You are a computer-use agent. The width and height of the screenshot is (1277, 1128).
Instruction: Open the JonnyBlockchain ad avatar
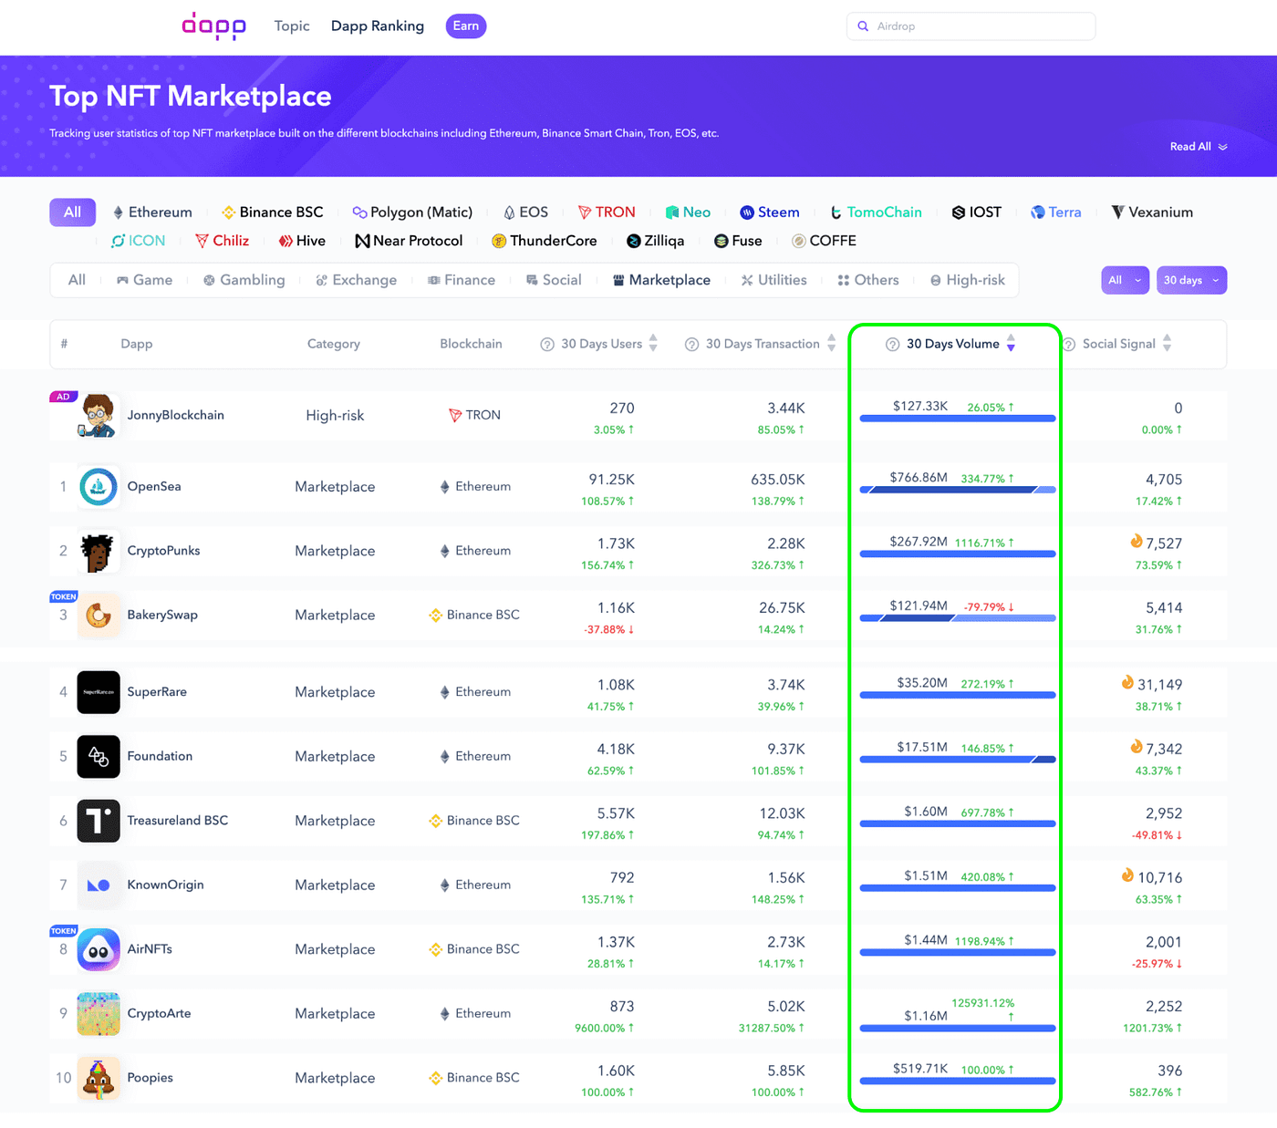coord(97,416)
